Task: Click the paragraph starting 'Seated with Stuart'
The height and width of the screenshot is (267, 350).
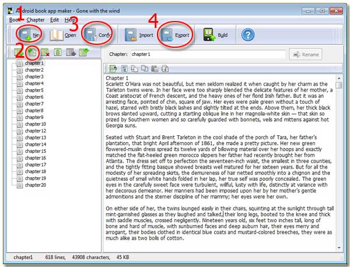Action: (220, 167)
